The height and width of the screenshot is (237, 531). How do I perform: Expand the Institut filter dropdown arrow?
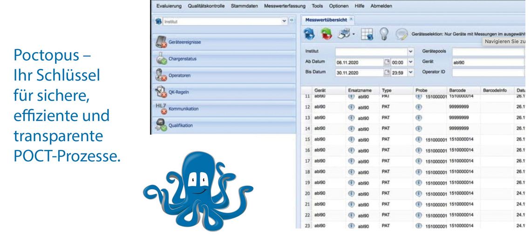coord(411,52)
